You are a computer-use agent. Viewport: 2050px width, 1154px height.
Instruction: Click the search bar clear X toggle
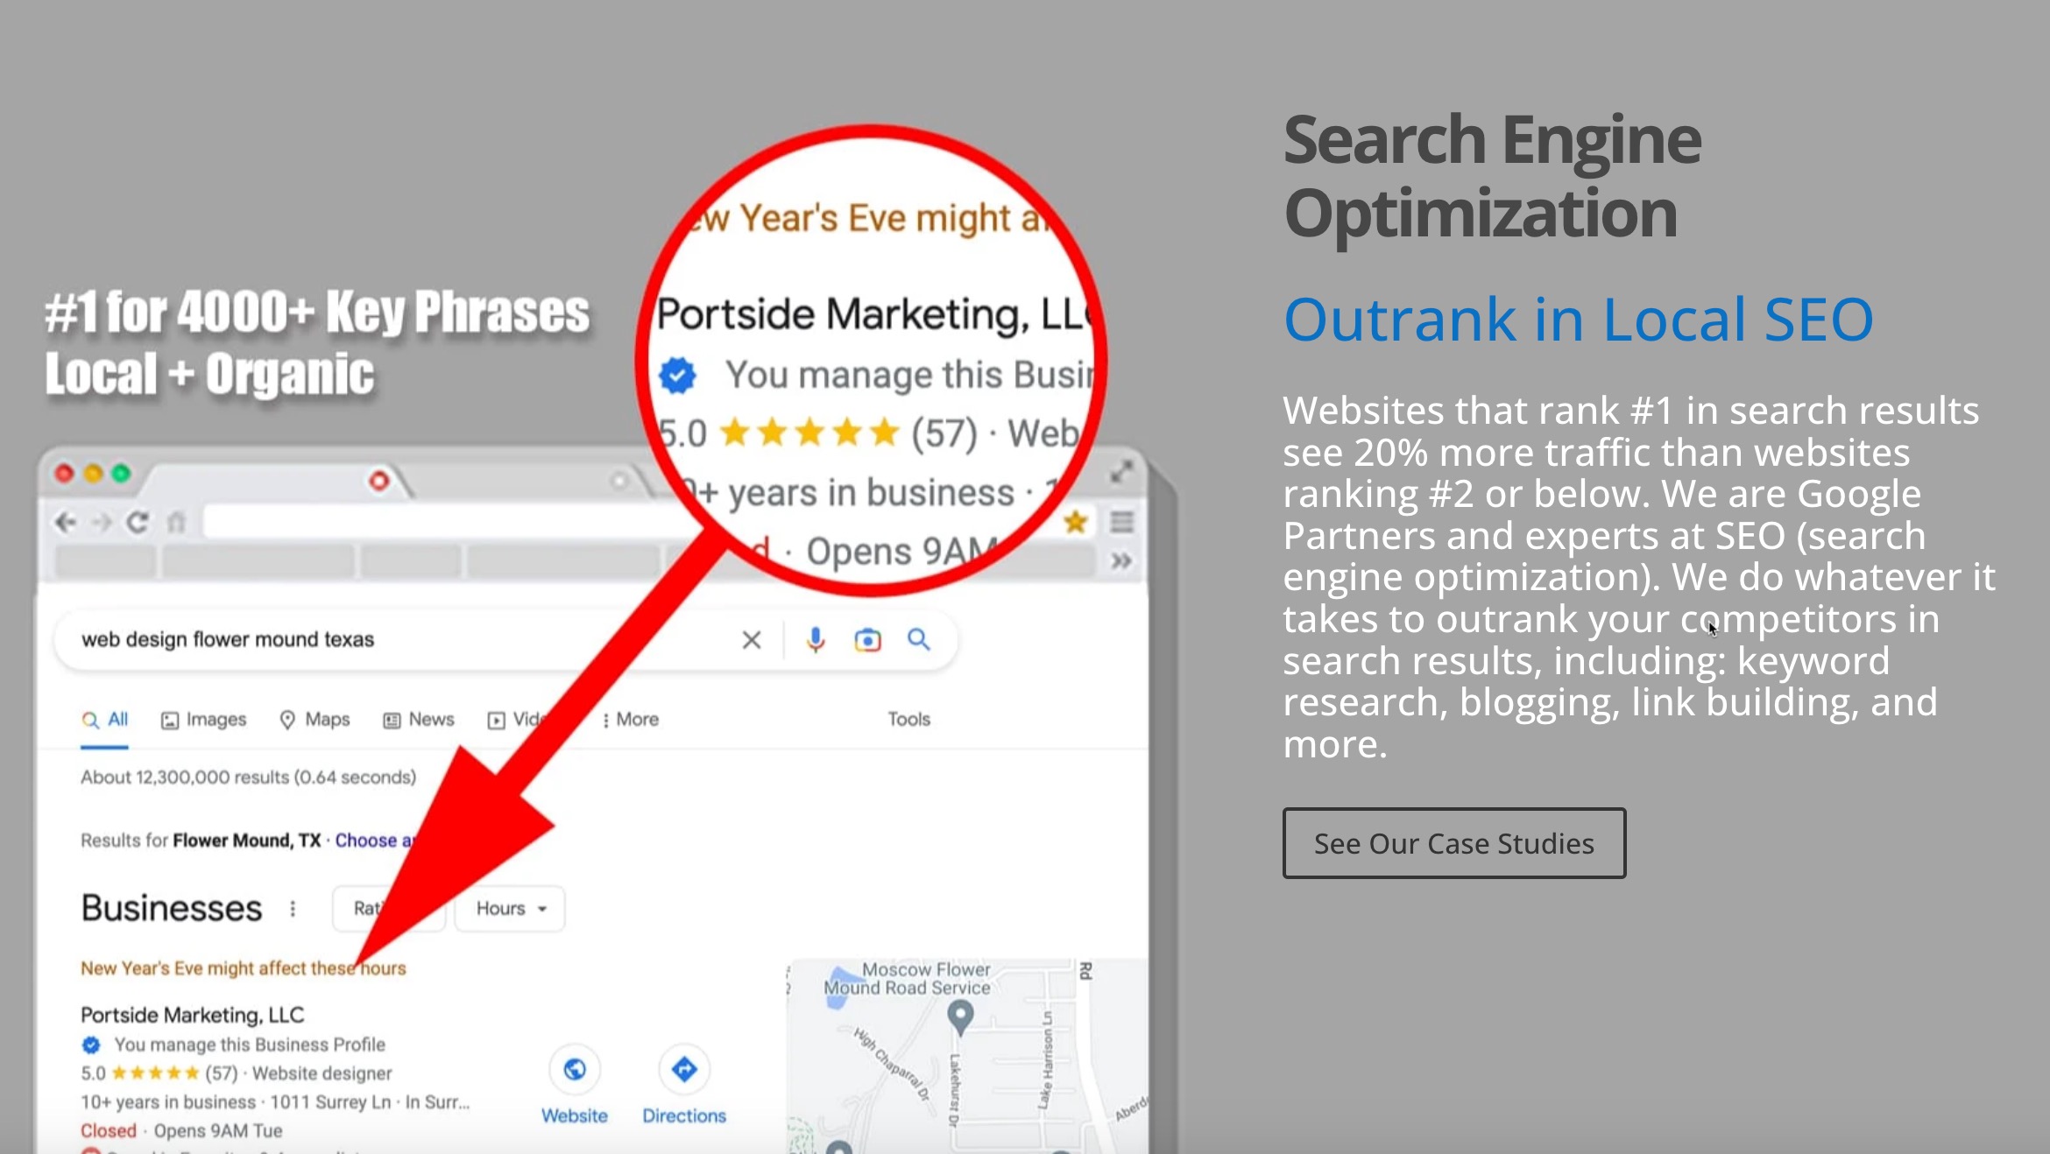coord(751,639)
